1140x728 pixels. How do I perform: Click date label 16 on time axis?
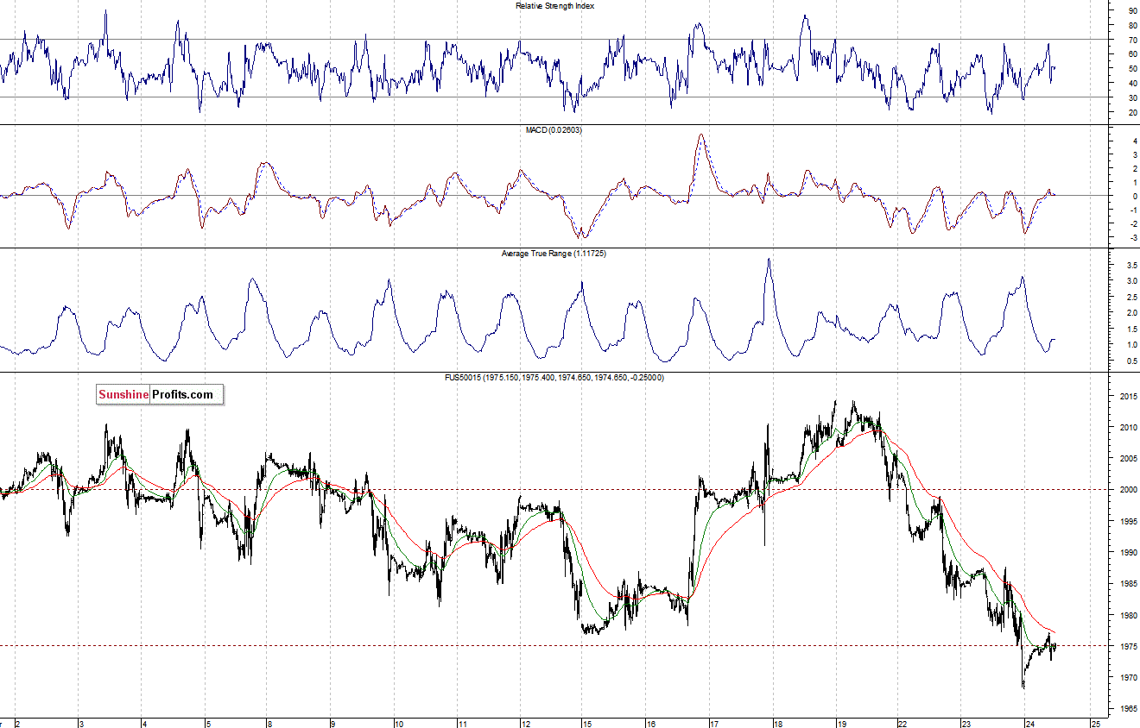point(651,724)
